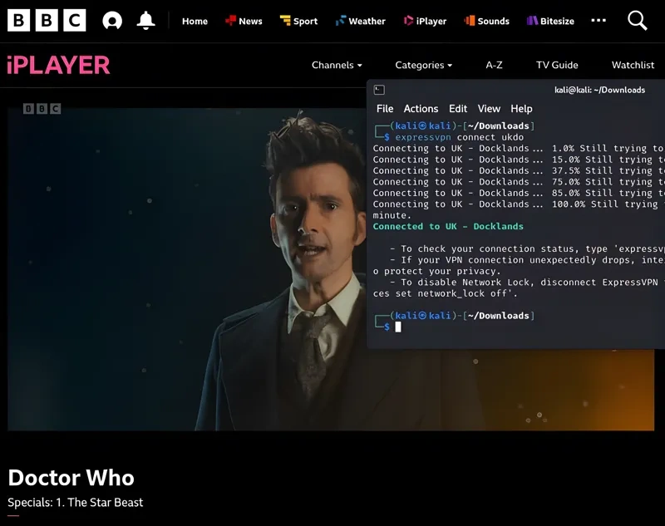This screenshot has width=665, height=526.
Task: Click the orange Sounds icon
Action: pyautogui.click(x=470, y=21)
